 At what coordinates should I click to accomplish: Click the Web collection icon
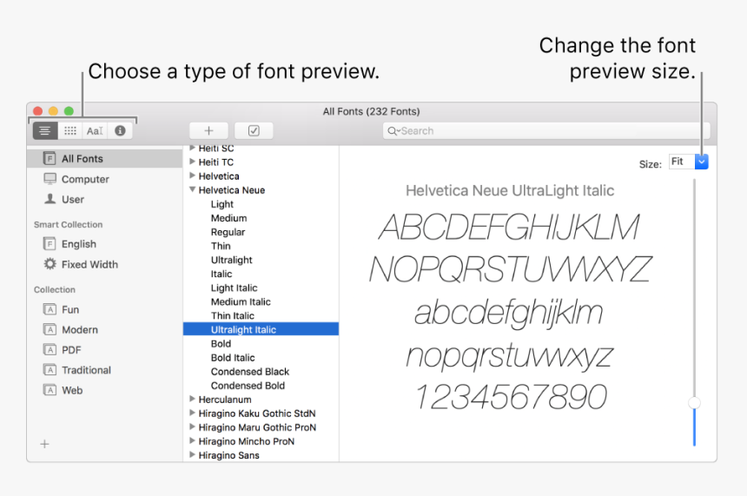point(50,390)
